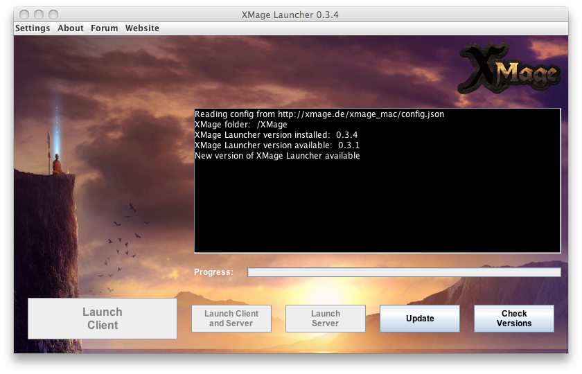Click the 'Reading config from' log line

click(319, 114)
